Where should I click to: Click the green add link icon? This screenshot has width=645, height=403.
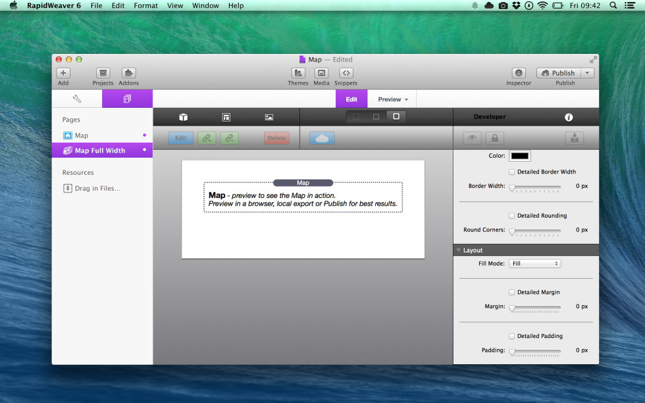pos(207,138)
